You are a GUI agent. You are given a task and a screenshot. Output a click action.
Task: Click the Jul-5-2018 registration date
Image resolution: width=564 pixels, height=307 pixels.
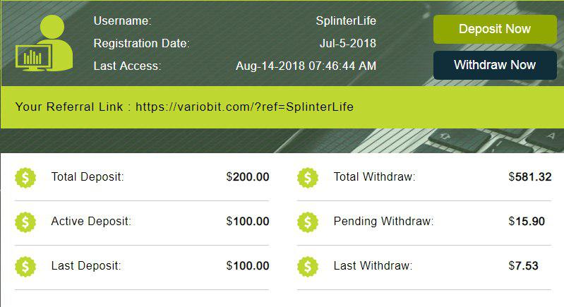coord(348,43)
